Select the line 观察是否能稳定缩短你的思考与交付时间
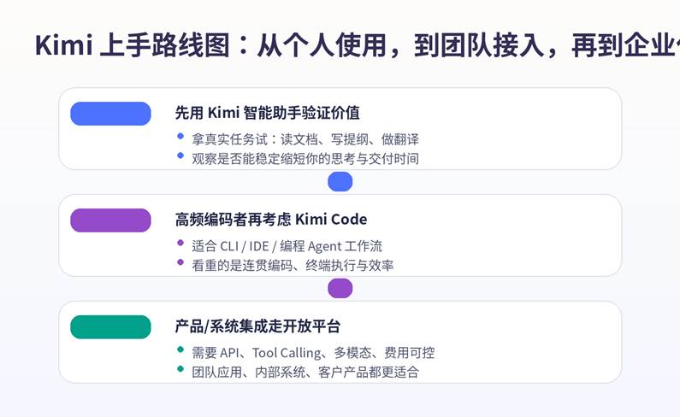The image size is (680, 417). tap(305, 158)
